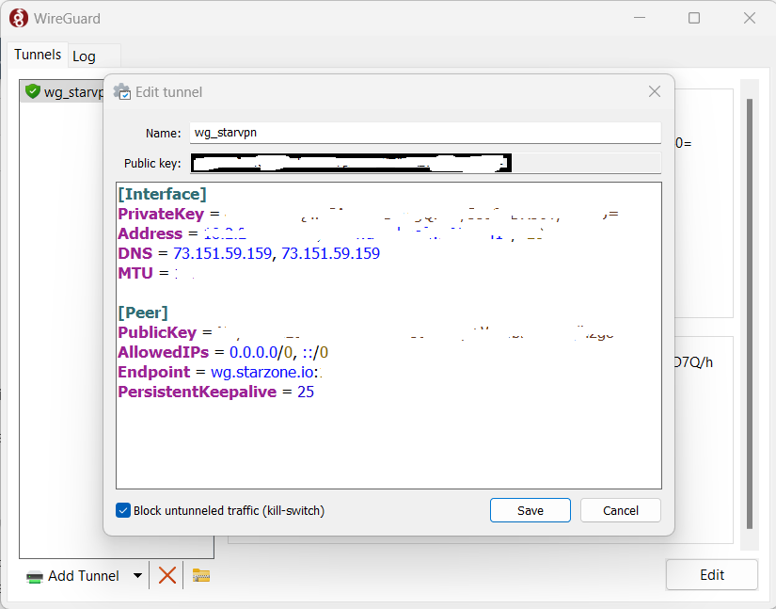This screenshot has height=609, width=776.
Task: Click the Address line in editor
Action: coord(332,233)
